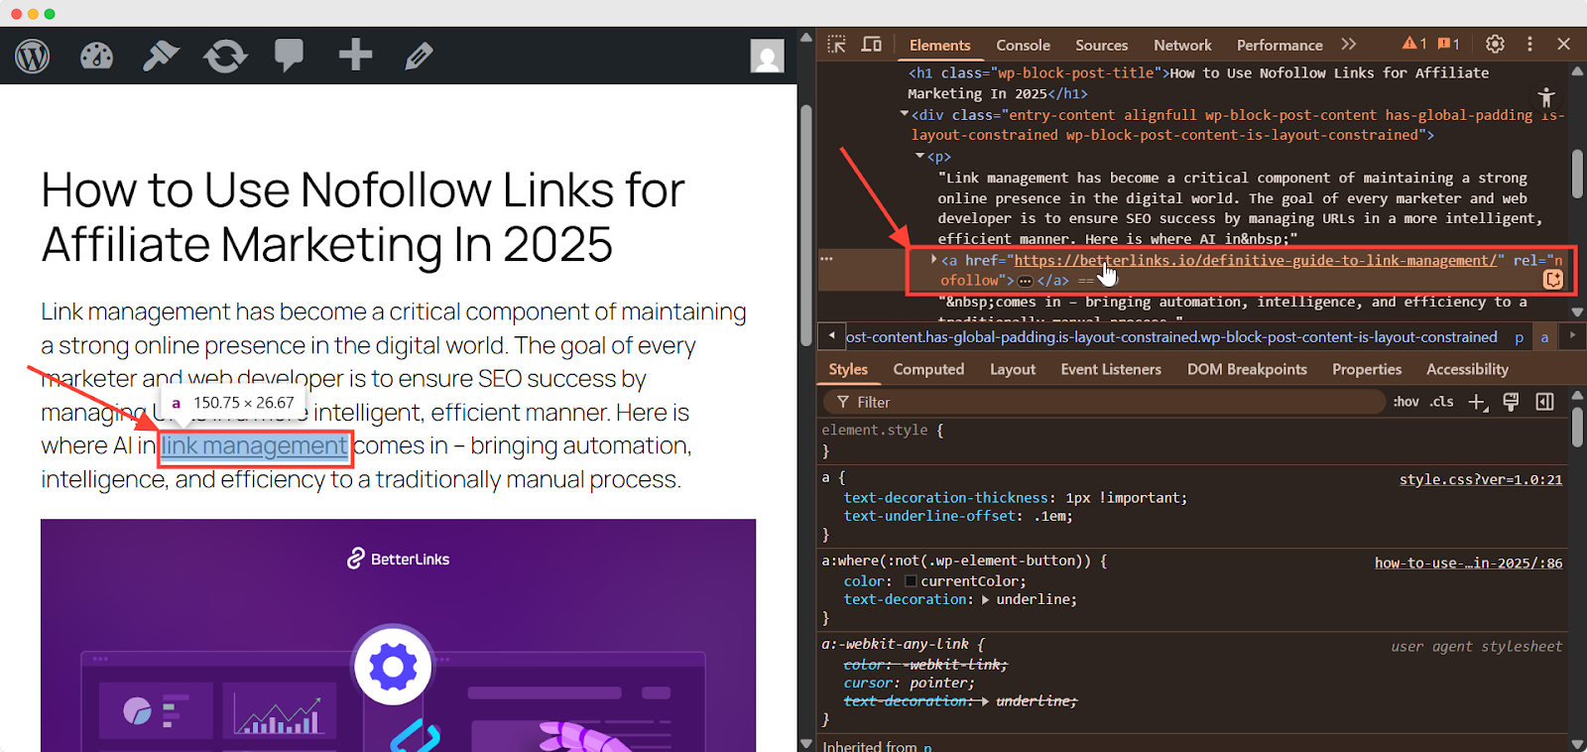Click the issues count flag icon
The height and width of the screenshot is (752, 1587).
1449,44
